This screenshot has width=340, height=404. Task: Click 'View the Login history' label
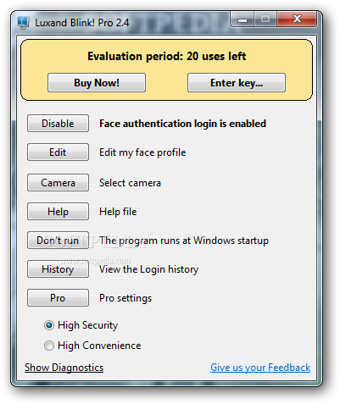(x=148, y=269)
